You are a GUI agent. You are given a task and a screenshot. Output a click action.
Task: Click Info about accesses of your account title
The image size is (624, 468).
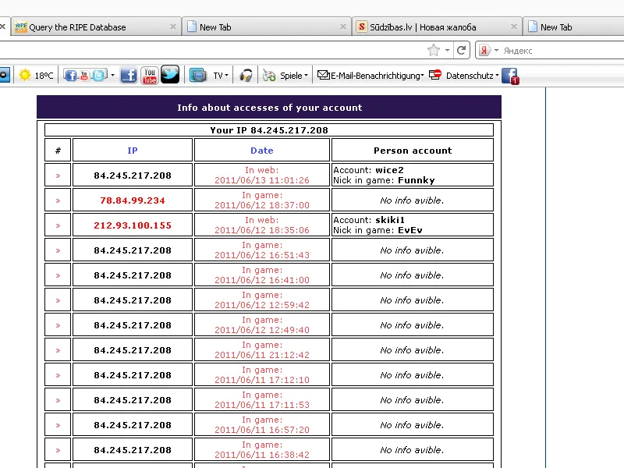coord(269,108)
